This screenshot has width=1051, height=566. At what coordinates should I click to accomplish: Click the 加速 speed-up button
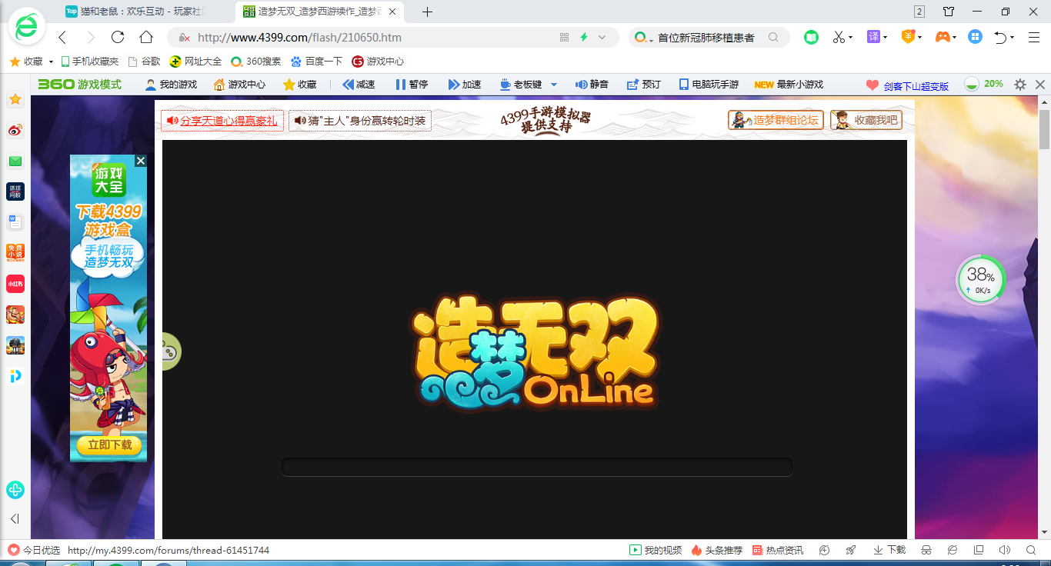(x=464, y=85)
